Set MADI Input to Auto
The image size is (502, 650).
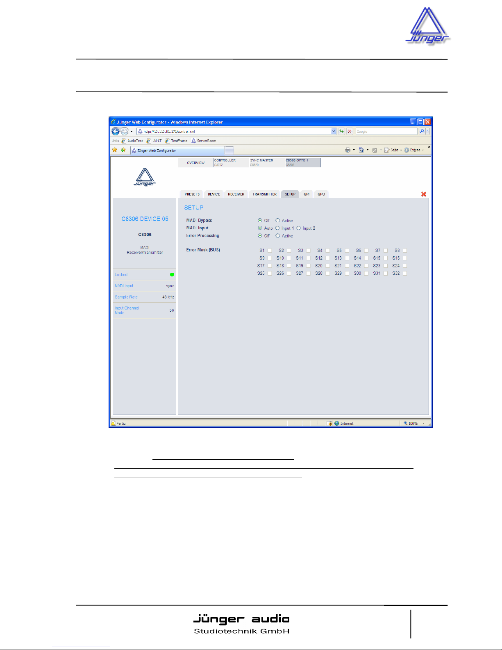pyautogui.click(x=260, y=228)
